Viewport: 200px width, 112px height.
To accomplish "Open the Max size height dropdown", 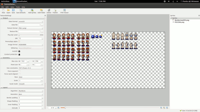I will pos(42,61).
